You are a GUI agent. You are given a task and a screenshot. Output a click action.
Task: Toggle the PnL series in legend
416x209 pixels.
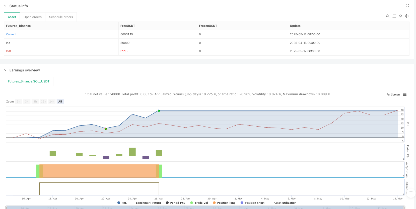coord(122,203)
